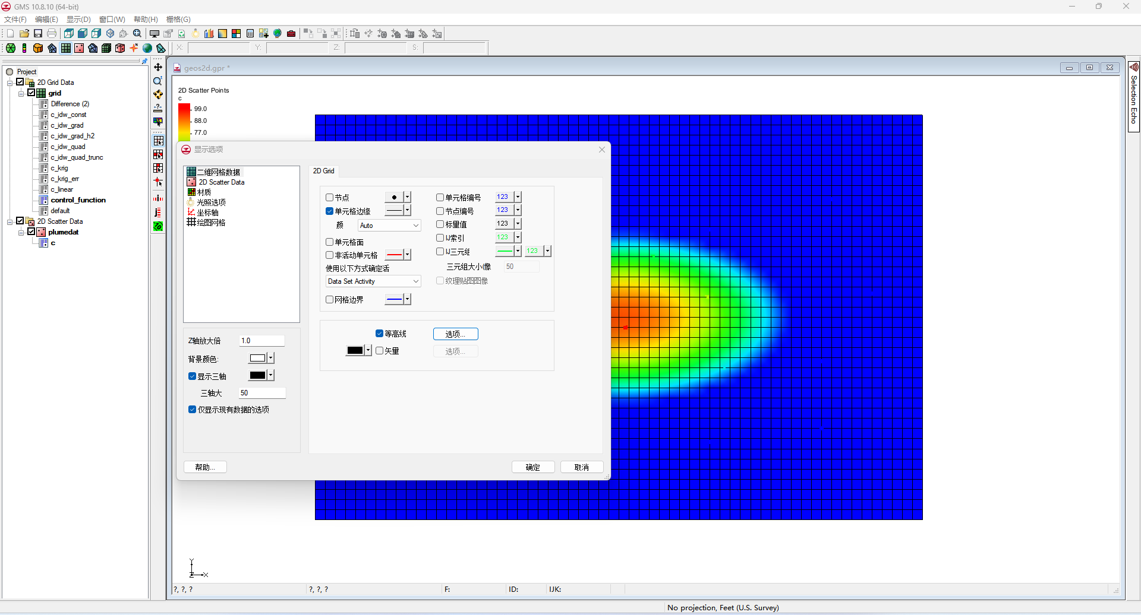Open the Auto color dropdown
Screen dimensions: 1141x615
pyautogui.click(x=389, y=226)
